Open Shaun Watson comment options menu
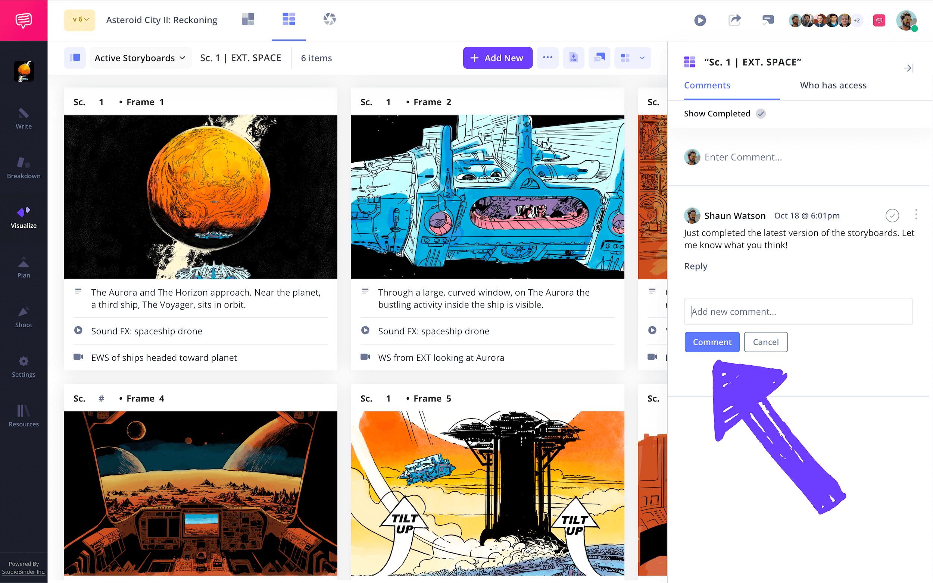933x583 pixels. click(x=916, y=215)
